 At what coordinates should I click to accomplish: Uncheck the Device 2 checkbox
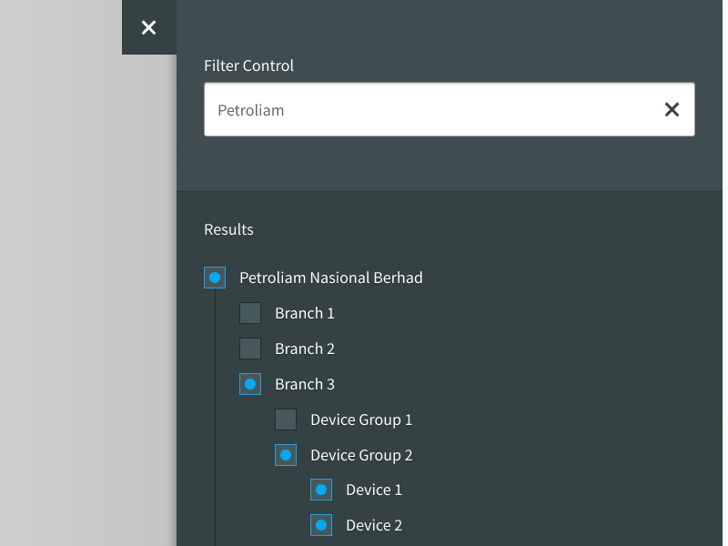tap(321, 525)
